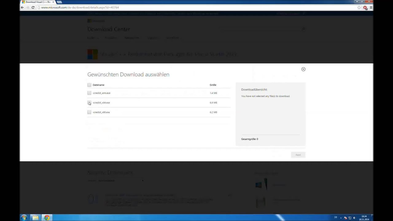
Task: Reload the current page
Action: [x=33, y=7]
